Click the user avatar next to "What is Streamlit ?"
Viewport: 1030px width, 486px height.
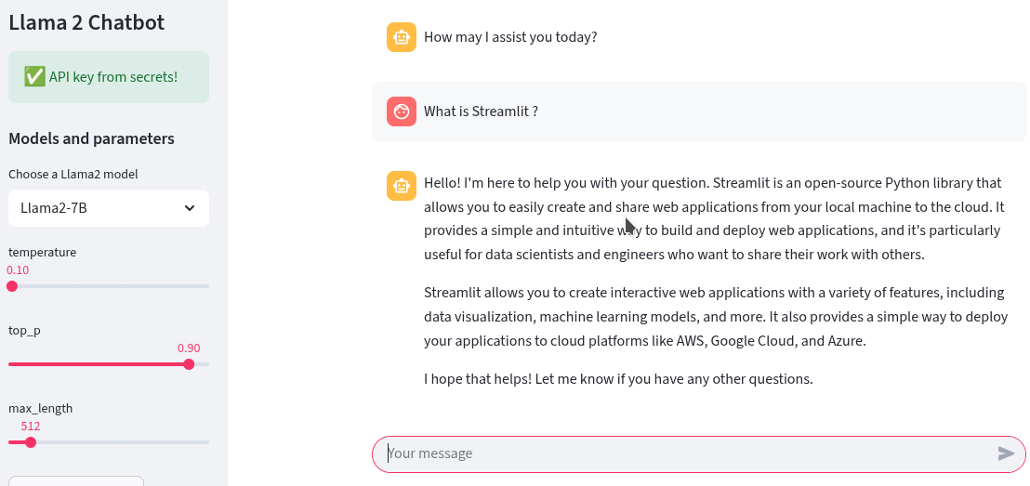402,112
